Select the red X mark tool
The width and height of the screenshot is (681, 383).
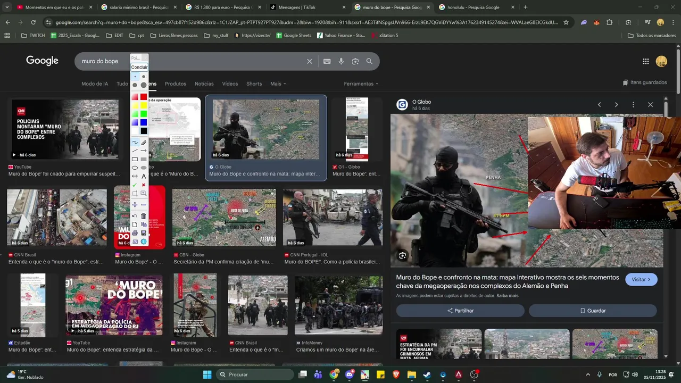(x=144, y=185)
